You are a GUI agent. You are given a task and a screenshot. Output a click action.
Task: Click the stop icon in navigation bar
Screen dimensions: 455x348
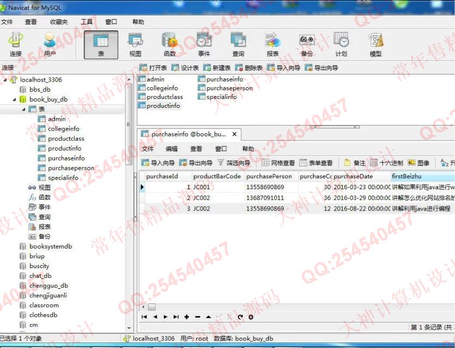click(251, 317)
